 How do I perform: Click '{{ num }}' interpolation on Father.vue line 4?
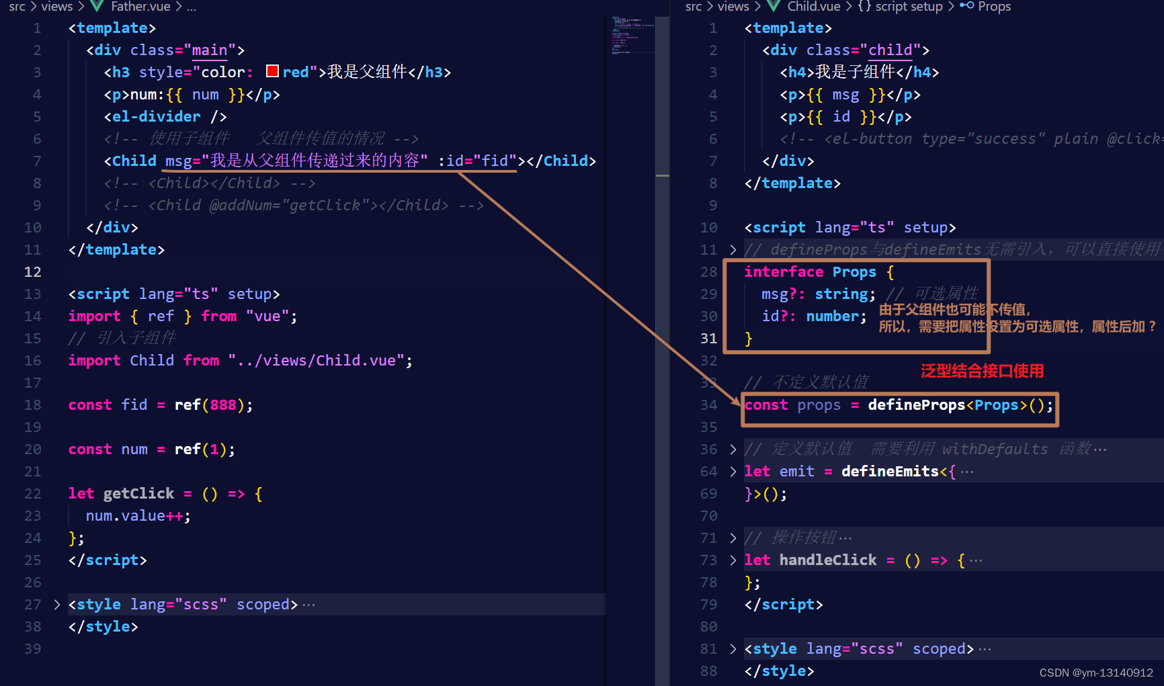coord(205,95)
